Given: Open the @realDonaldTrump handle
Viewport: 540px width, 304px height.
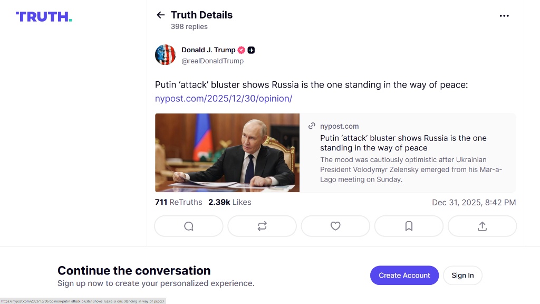Looking at the screenshot, I should [213, 61].
